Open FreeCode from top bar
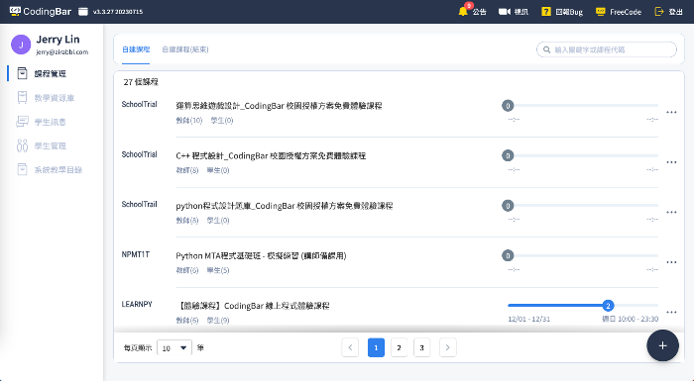Screen dimensions: 694x381 (x=619, y=12)
